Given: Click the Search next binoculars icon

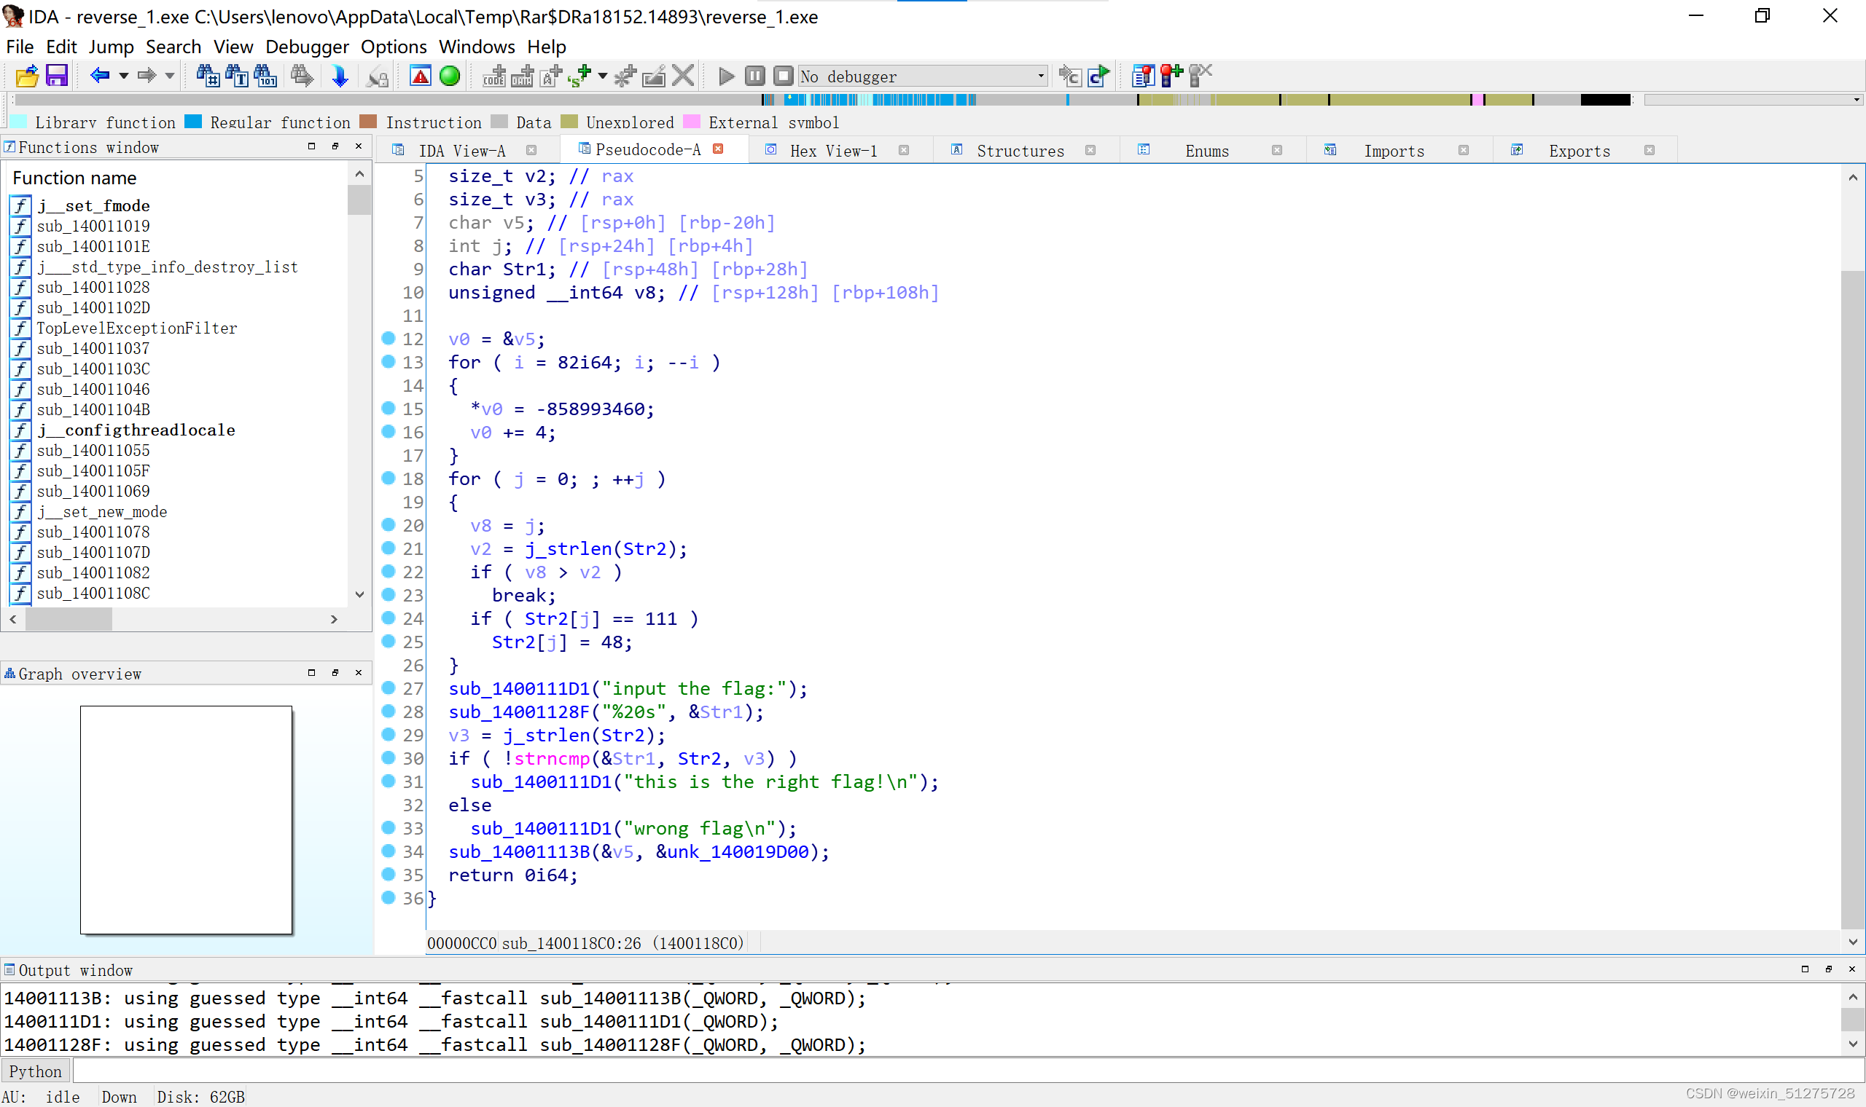Looking at the screenshot, I should (302, 76).
